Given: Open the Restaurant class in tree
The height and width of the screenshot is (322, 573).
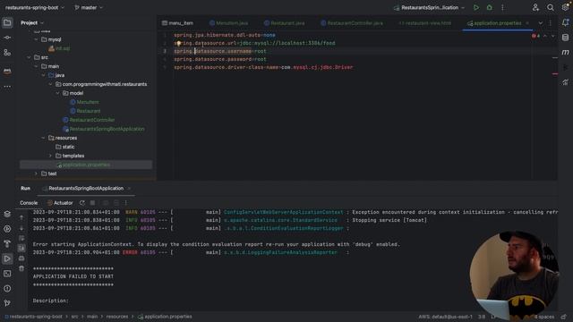Looking at the screenshot, I should coord(89,111).
